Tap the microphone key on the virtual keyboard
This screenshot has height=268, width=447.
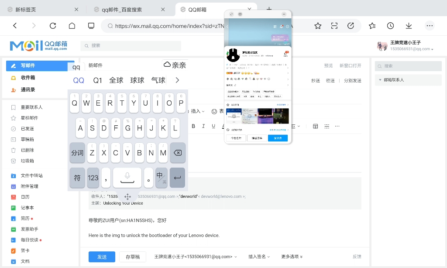(x=127, y=177)
